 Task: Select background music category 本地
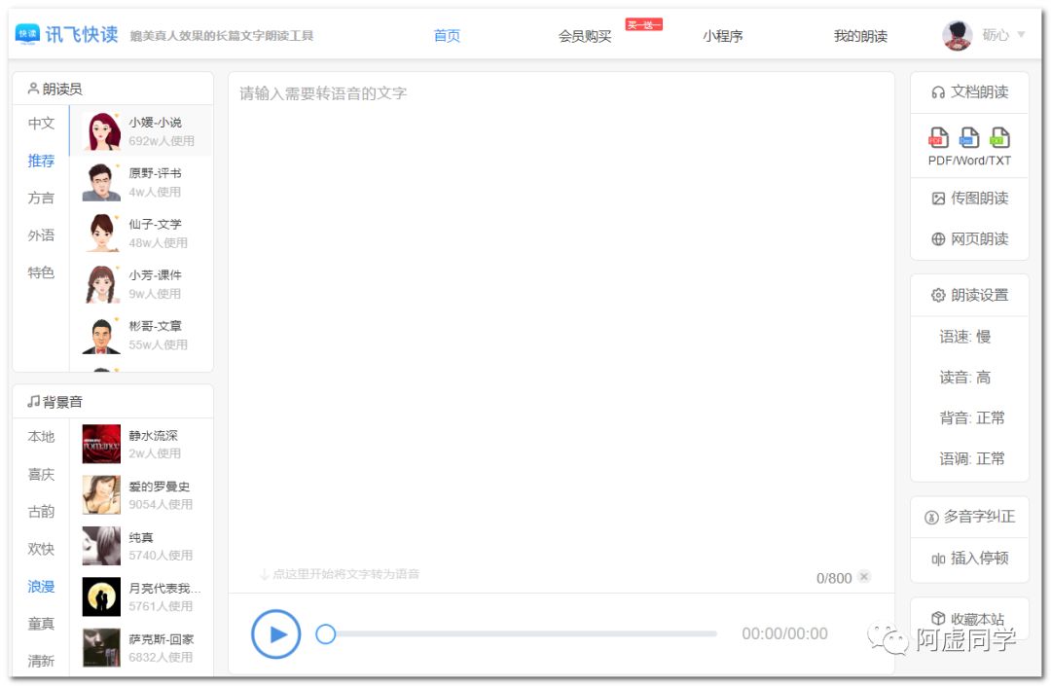[x=41, y=437]
